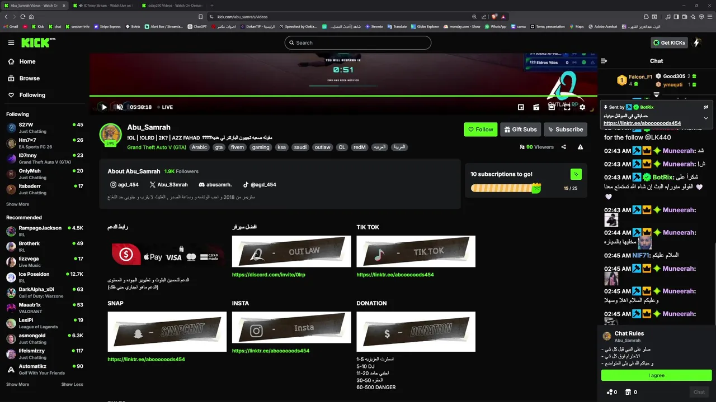716x402 pixels.
Task: Open the Snapchat panel banner
Action: click(x=167, y=332)
